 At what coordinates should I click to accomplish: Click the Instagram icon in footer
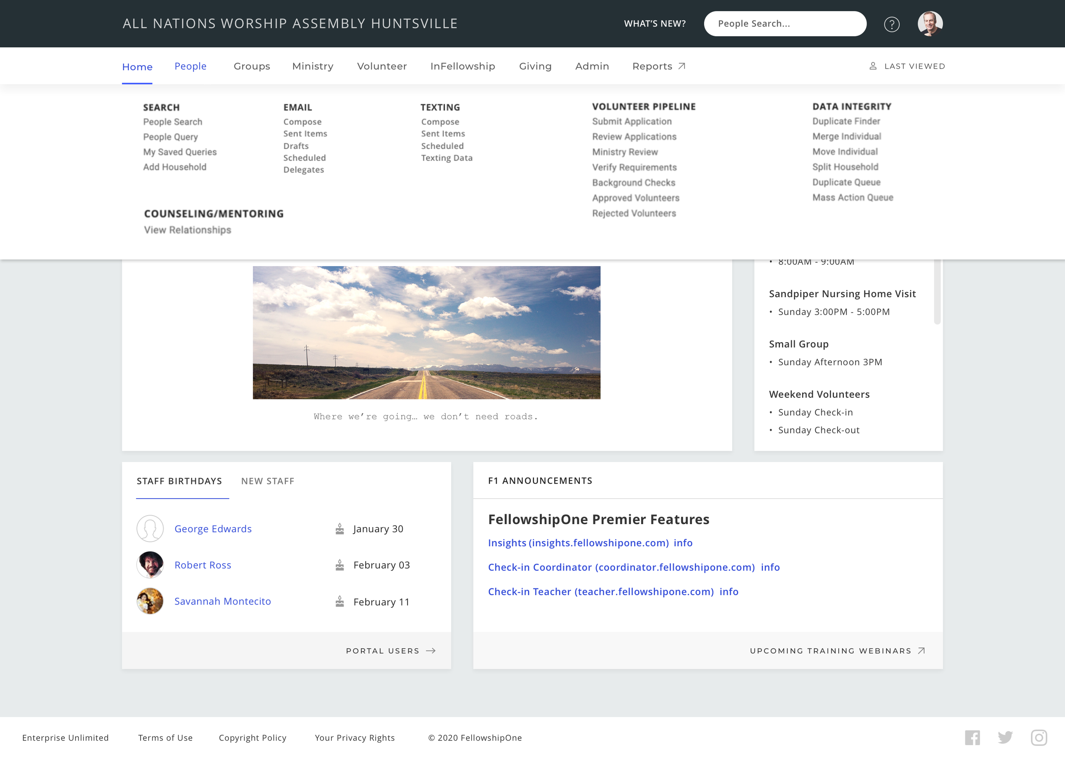[x=1039, y=738]
